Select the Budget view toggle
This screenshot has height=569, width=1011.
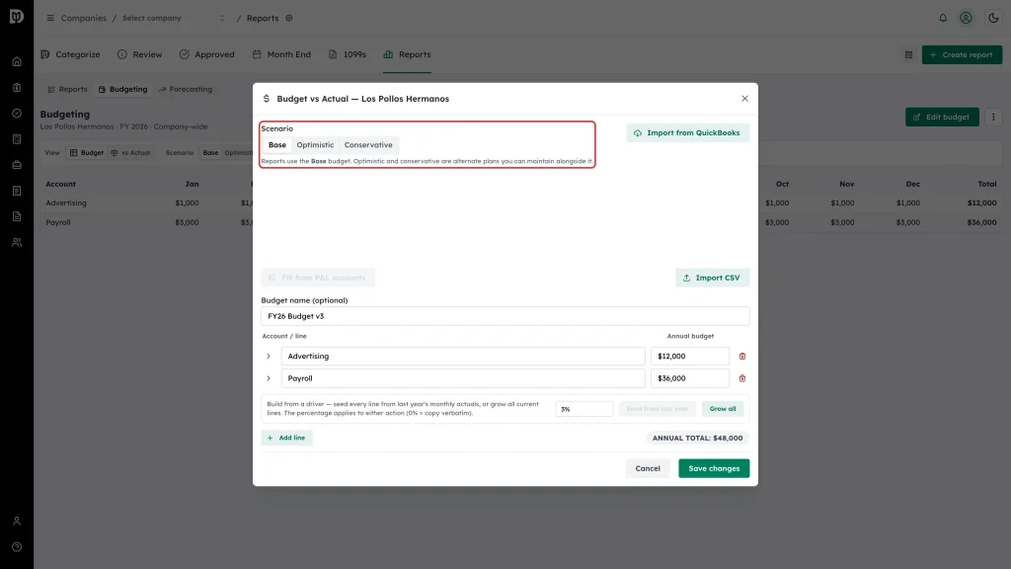[x=87, y=153]
